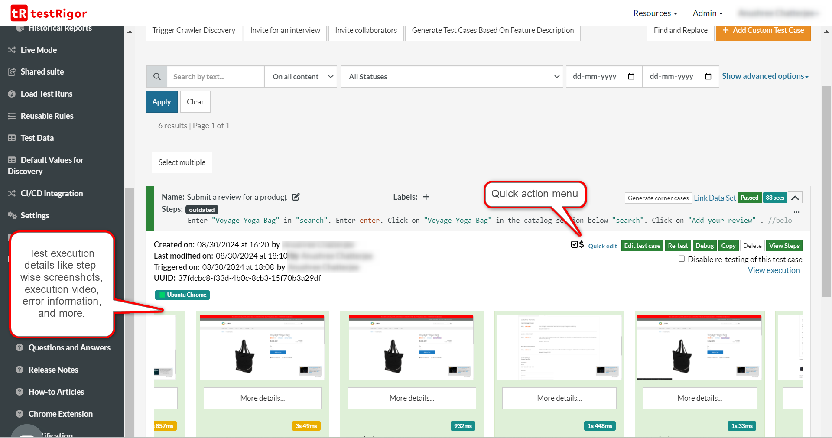Open the start date calendar picker icon

coord(631,77)
